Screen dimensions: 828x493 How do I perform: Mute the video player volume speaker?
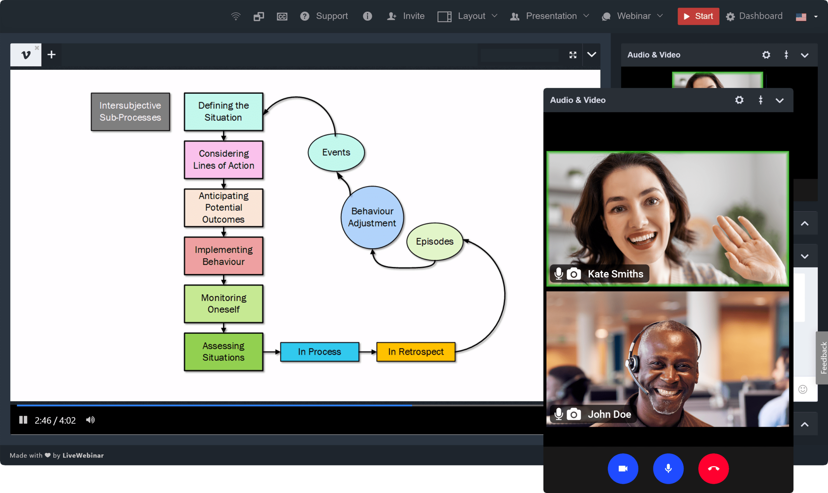pyautogui.click(x=90, y=420)
